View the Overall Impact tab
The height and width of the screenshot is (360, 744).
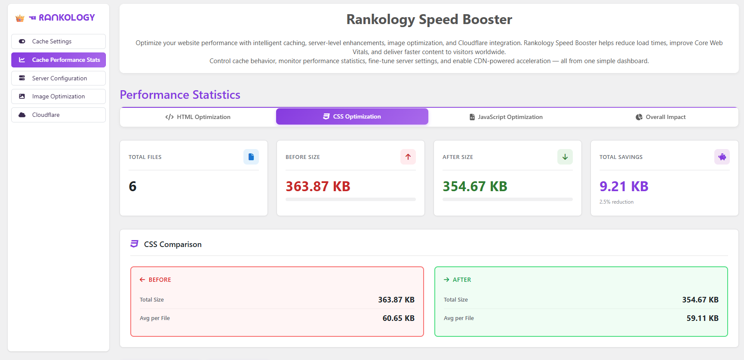[x=661, y=117]
